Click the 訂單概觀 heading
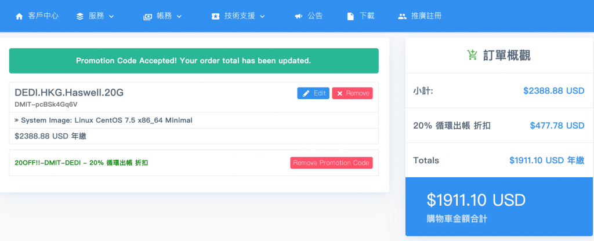Image resolution: width=594 pixels, height=241 pixels. pos(507,55)
